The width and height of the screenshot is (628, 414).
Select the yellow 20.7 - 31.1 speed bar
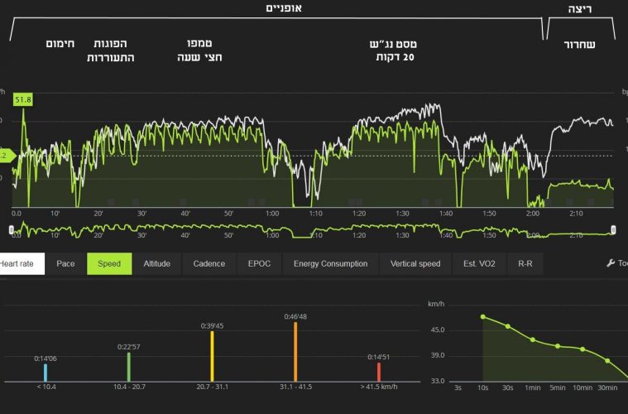coord(212,356)
